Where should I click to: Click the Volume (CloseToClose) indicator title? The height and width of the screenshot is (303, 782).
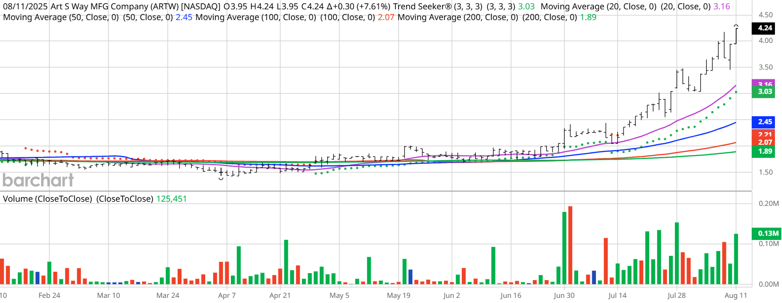48,199
